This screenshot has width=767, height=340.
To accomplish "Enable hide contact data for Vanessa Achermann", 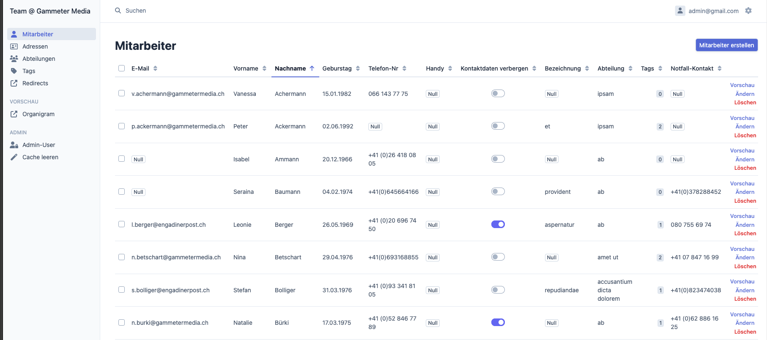I will 498,93.
